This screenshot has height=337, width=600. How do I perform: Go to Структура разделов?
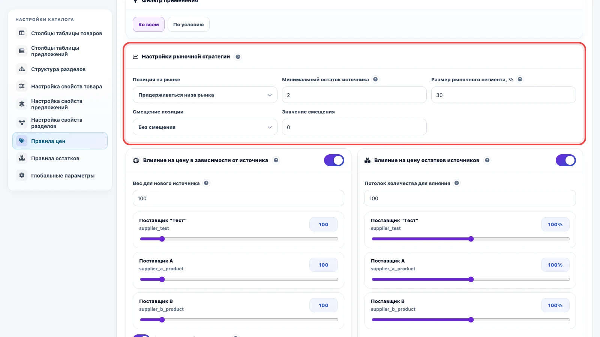click(60, 69)
